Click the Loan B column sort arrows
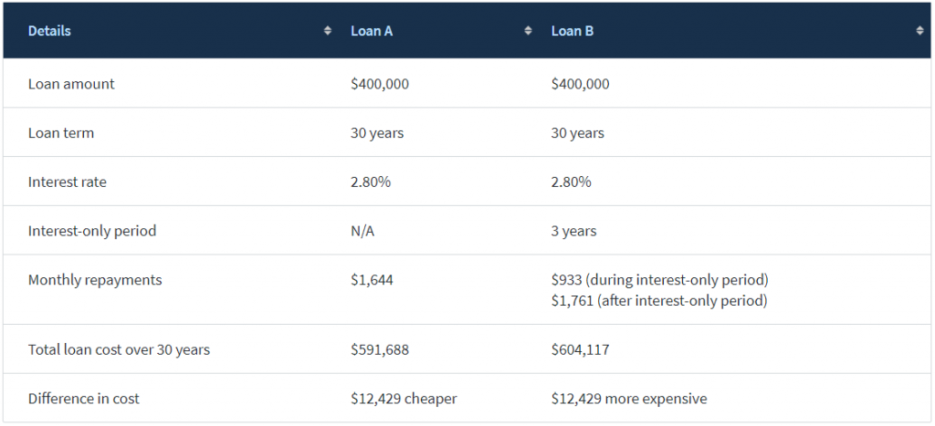The image size is (935, 426). (x=919, y=31)
